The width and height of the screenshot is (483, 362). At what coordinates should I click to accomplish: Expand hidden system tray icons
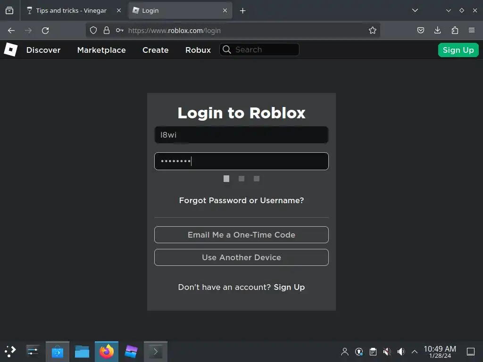click(415, 352)
